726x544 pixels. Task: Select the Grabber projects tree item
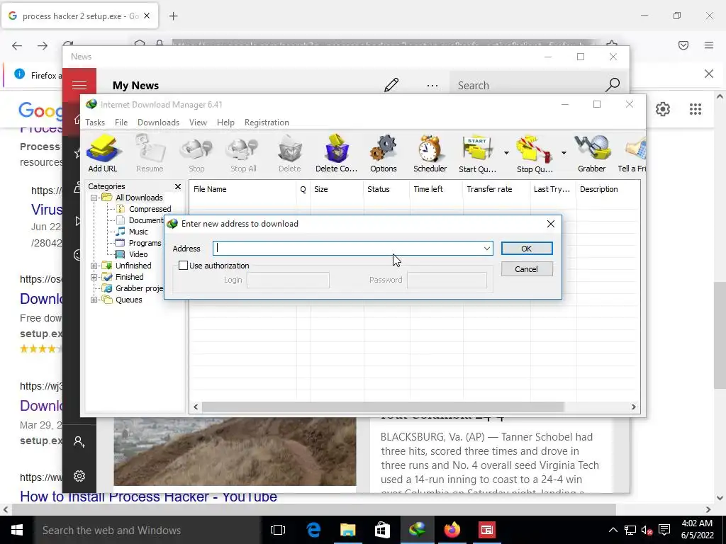pos(140,289)
